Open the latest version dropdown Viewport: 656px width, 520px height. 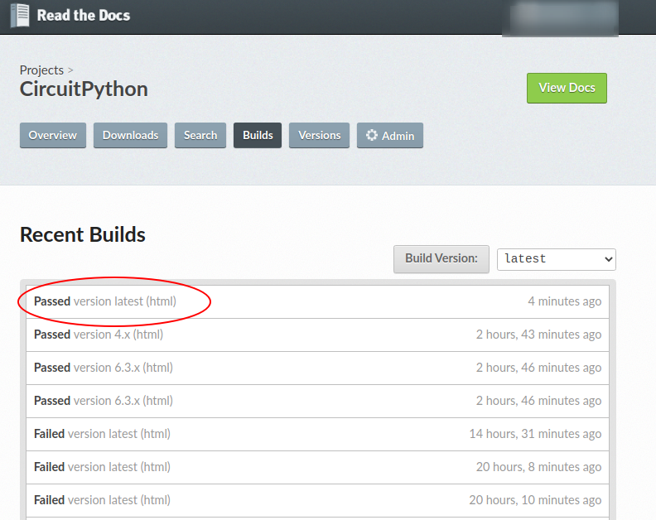click(x=556, y=259)
